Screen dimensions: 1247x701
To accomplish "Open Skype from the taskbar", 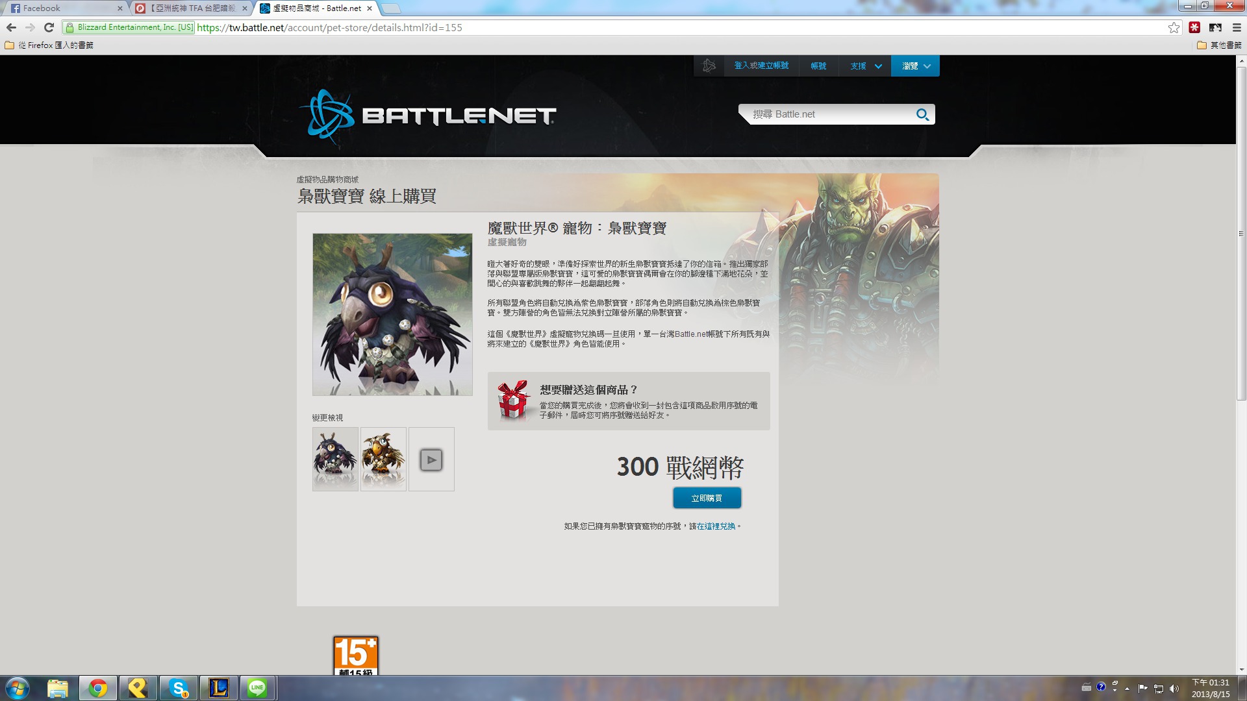I will point(179,688).
